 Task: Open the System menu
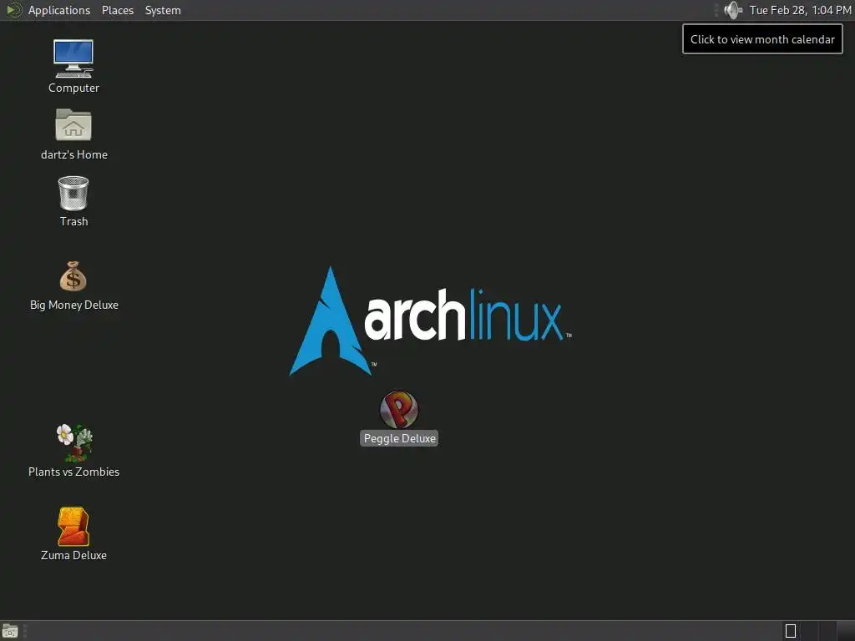pyautogui.click(x=163, y=10)
